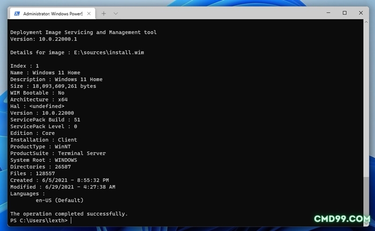Image resolution: width=375 pixels, height=231 pixels.
Task: Click the 'Hal : <undefined>' line
Action: tap(37, 106)
